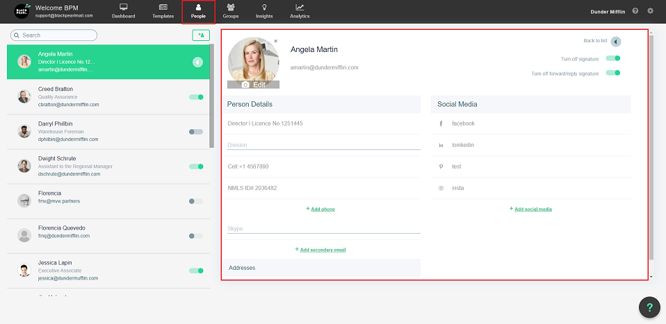Open the Dunder Mifflin account menu

608,12
